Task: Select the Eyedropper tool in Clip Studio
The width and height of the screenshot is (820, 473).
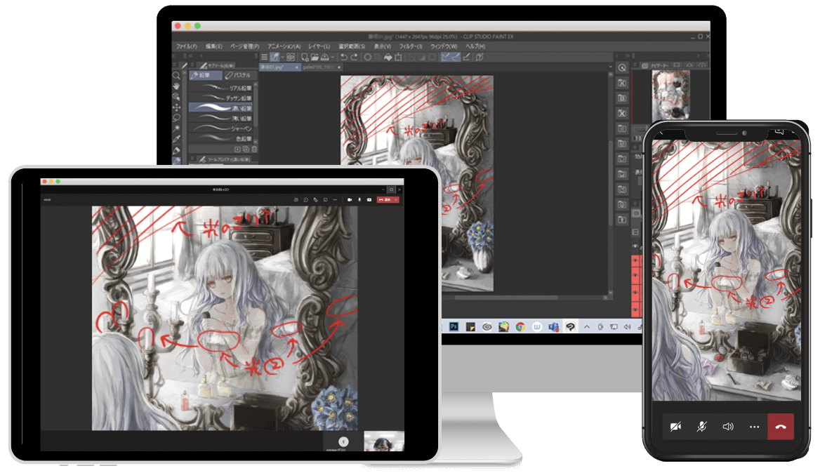Action: [176, 139]
